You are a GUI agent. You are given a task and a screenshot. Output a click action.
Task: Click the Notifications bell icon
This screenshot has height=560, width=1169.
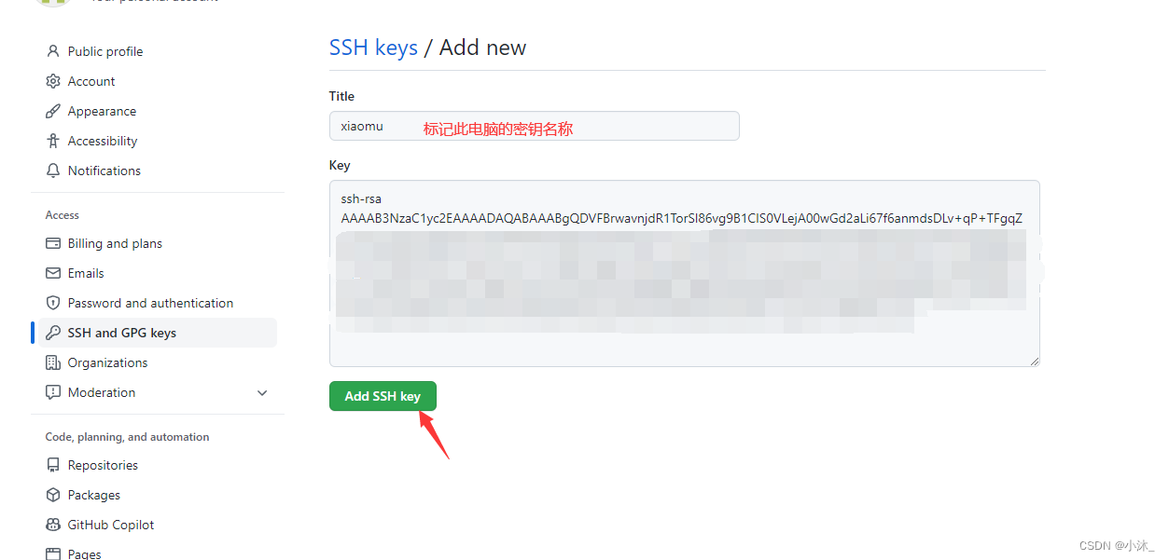coord(53,171)
